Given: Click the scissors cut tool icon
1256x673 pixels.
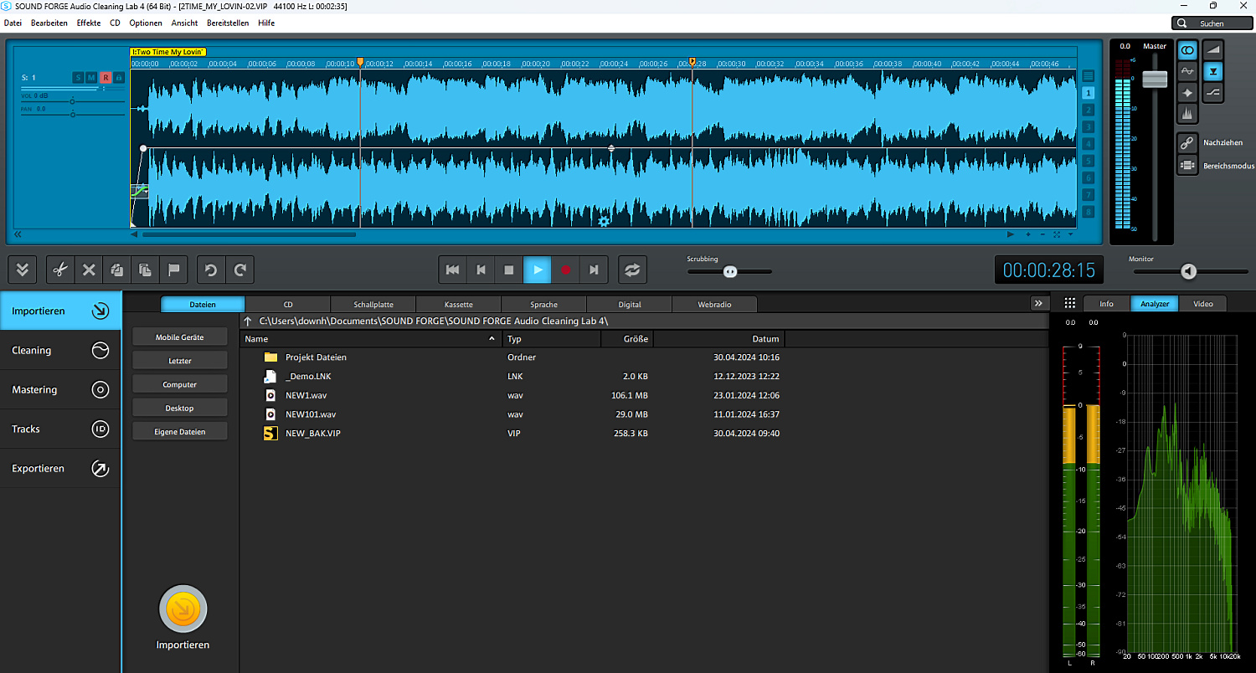Looking at the screenshot, I should 59,270.
